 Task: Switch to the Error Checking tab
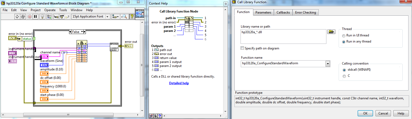305,12
